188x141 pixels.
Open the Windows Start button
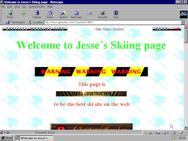(x=6, y=138)
